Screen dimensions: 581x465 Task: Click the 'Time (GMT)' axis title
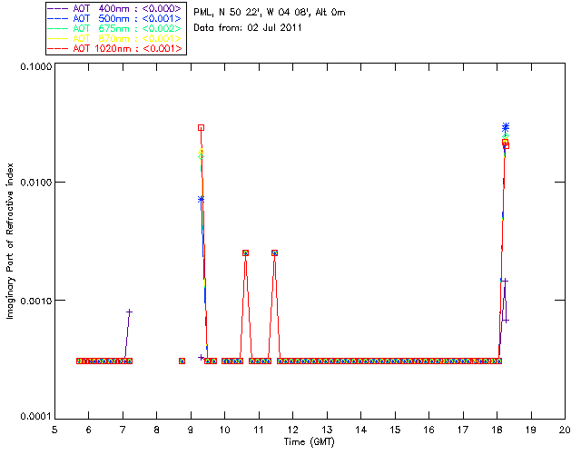310,442
